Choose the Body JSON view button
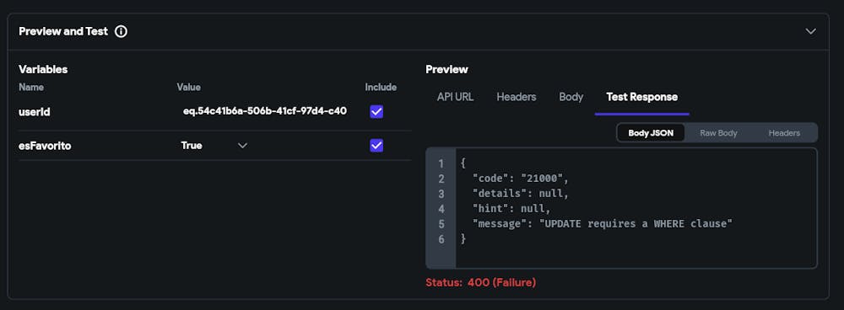 point(651,133)
